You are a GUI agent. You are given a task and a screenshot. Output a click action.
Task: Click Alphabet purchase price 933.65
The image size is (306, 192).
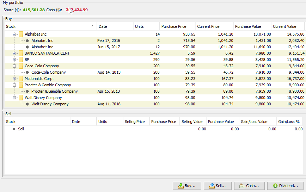189,34
